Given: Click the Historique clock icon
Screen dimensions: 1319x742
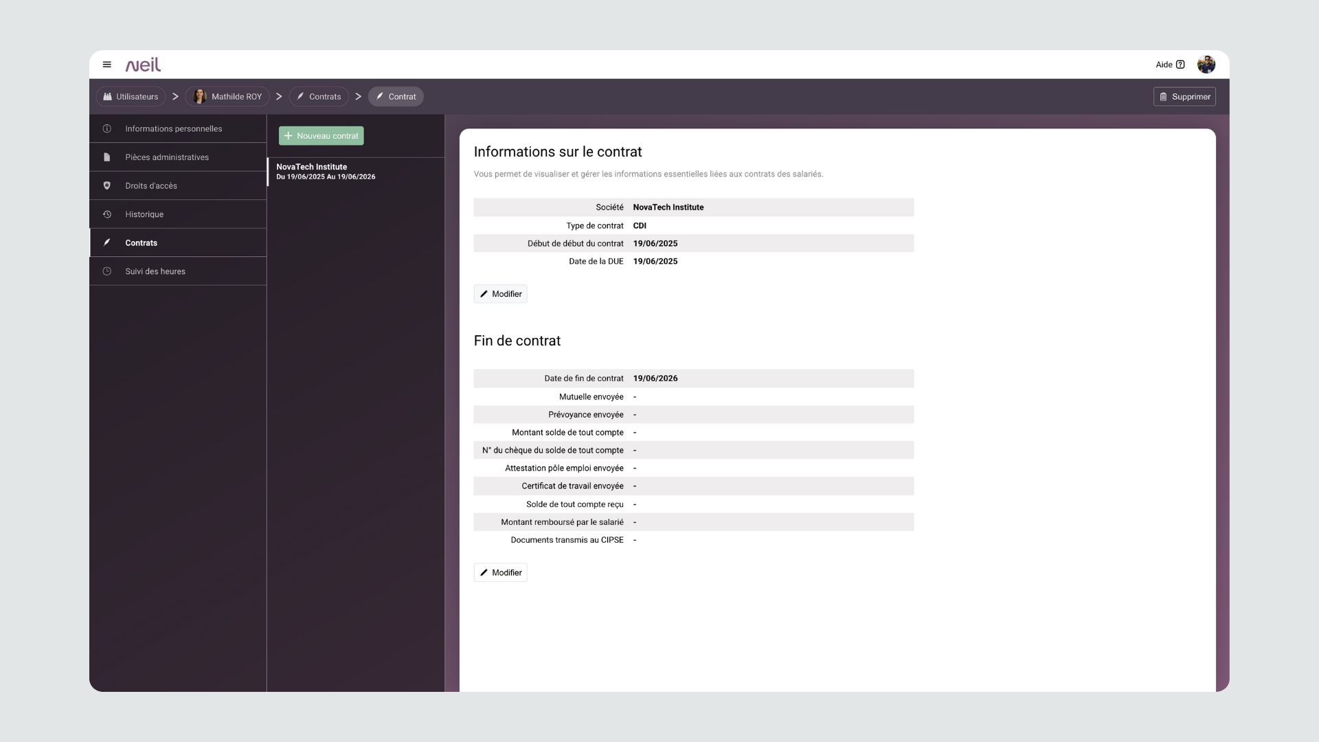Looking at the screenshot, I should point(107,214).
